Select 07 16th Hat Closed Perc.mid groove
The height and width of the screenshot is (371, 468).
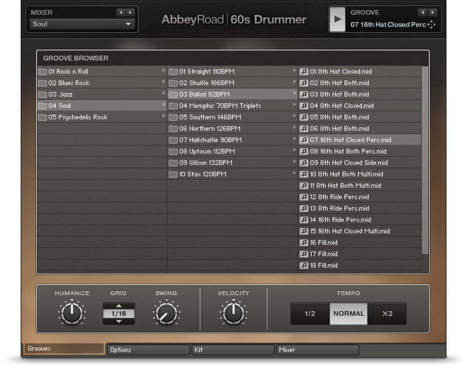[360, 140]
